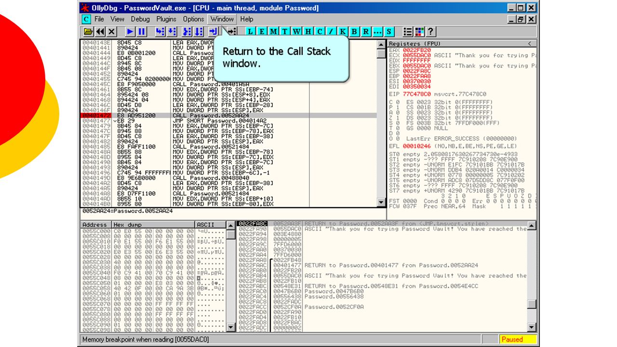This screenshot has height=347, width=617.
Task: Click the Step over toolbar icon
Action: (172, 31)
